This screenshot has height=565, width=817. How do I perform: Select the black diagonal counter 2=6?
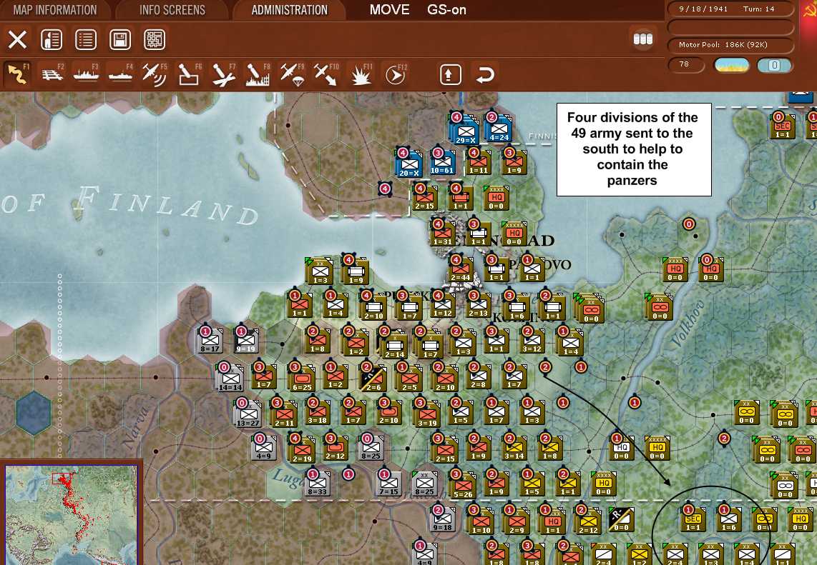(x=373, y=379)
